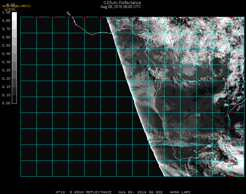Click the 20E longitude label
This screenshot has width=246, height=194.
coord(182,17)
